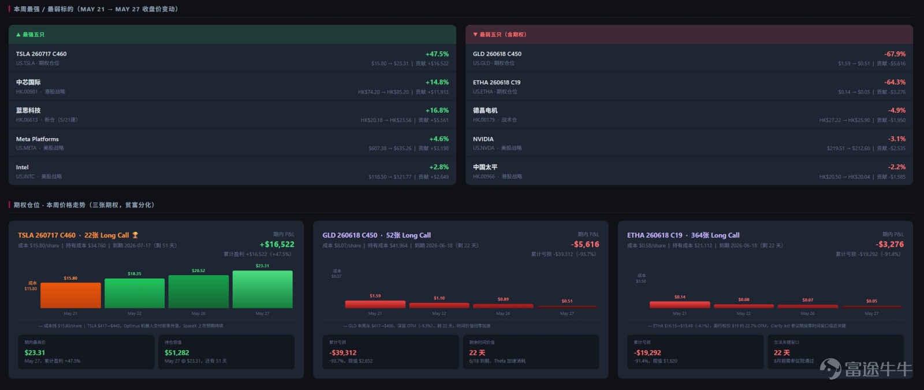Viewport: 924px width, 390px height.
Task: Select the TSLA 260717 C460 row in strongest list
Action: [232, 58]
